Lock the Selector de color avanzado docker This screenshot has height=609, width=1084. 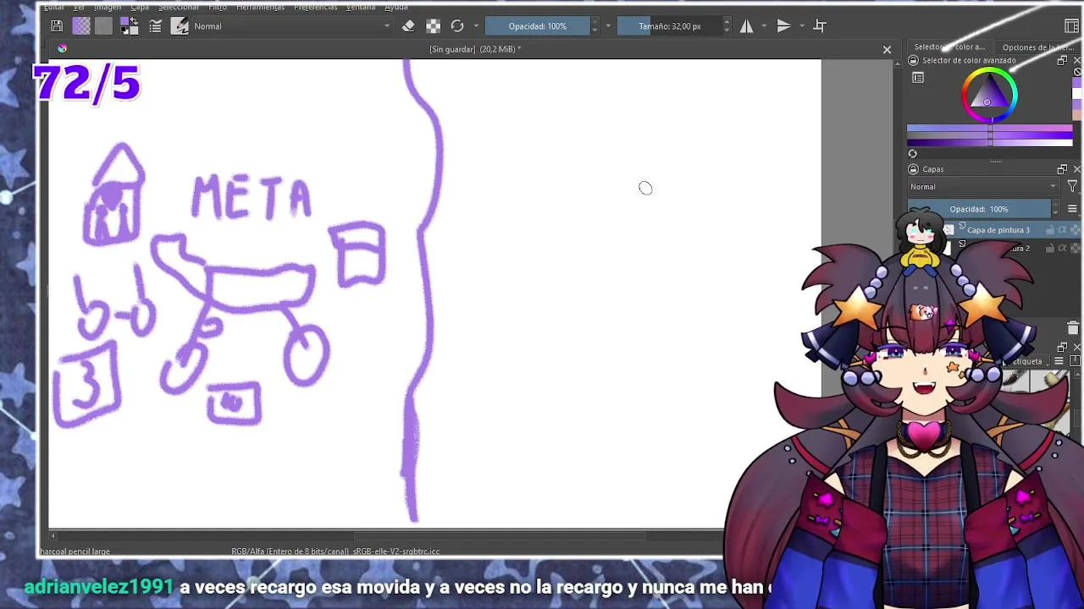[x=913, y=61]
